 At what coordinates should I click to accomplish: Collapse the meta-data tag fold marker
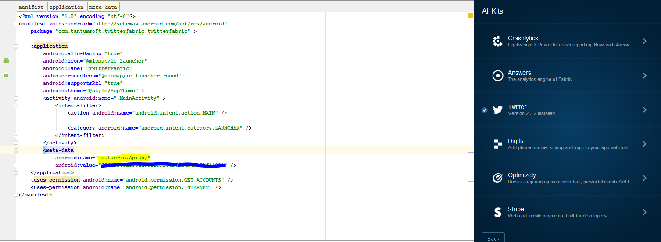tap(16, 150)
